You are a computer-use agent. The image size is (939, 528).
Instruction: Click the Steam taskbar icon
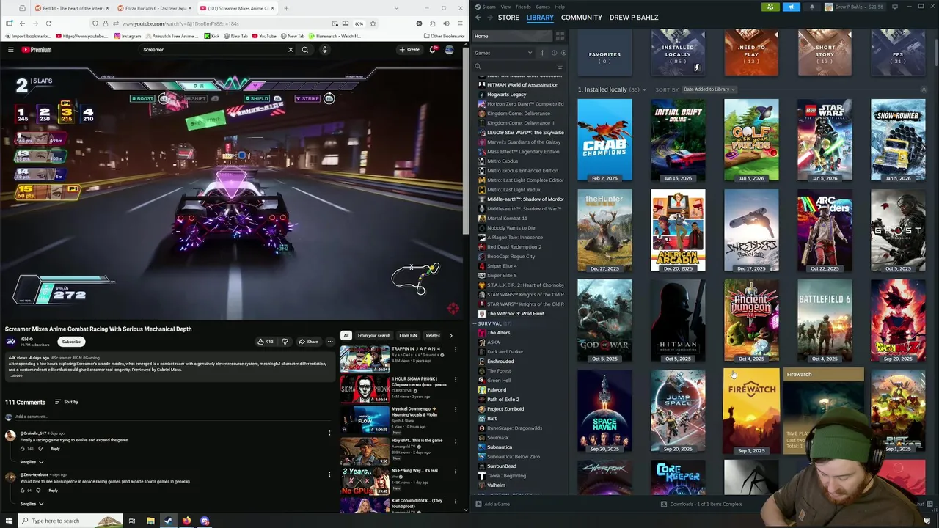click(x=168, y=521)
